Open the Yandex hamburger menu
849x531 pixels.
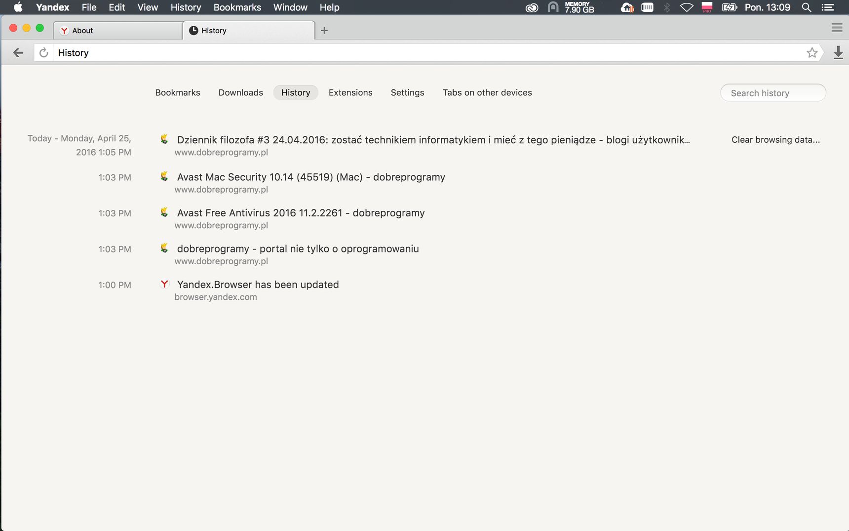coord(837,28)
